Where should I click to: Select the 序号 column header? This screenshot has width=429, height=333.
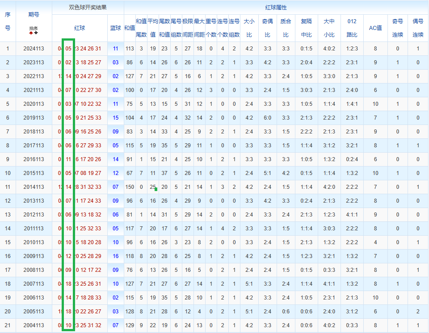click(8, 21)
